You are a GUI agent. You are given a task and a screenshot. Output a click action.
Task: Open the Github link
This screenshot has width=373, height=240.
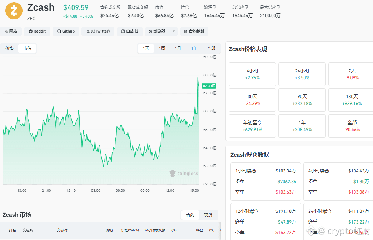point(66,31)
